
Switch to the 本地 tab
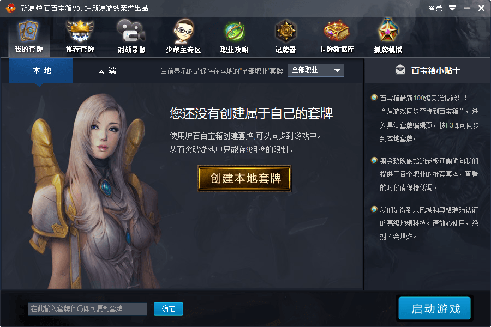coord(41,71)
